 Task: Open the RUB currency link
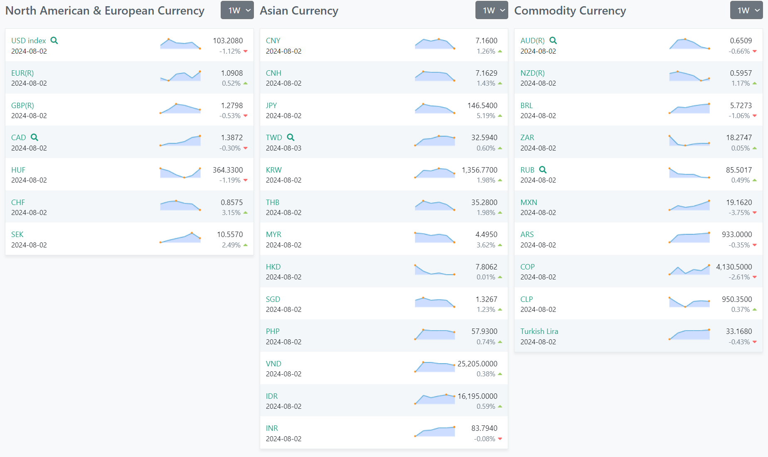click(527, 170)
